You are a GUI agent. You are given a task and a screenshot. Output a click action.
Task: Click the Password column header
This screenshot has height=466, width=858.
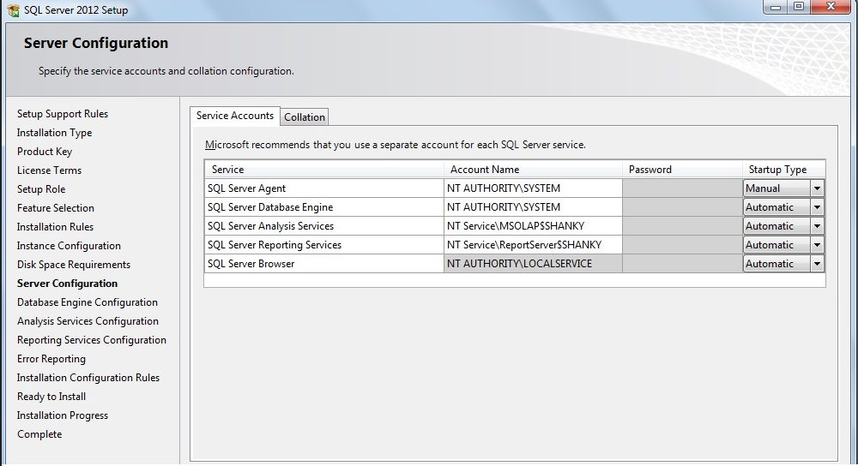pyautogui.click(x=682, y=170)
